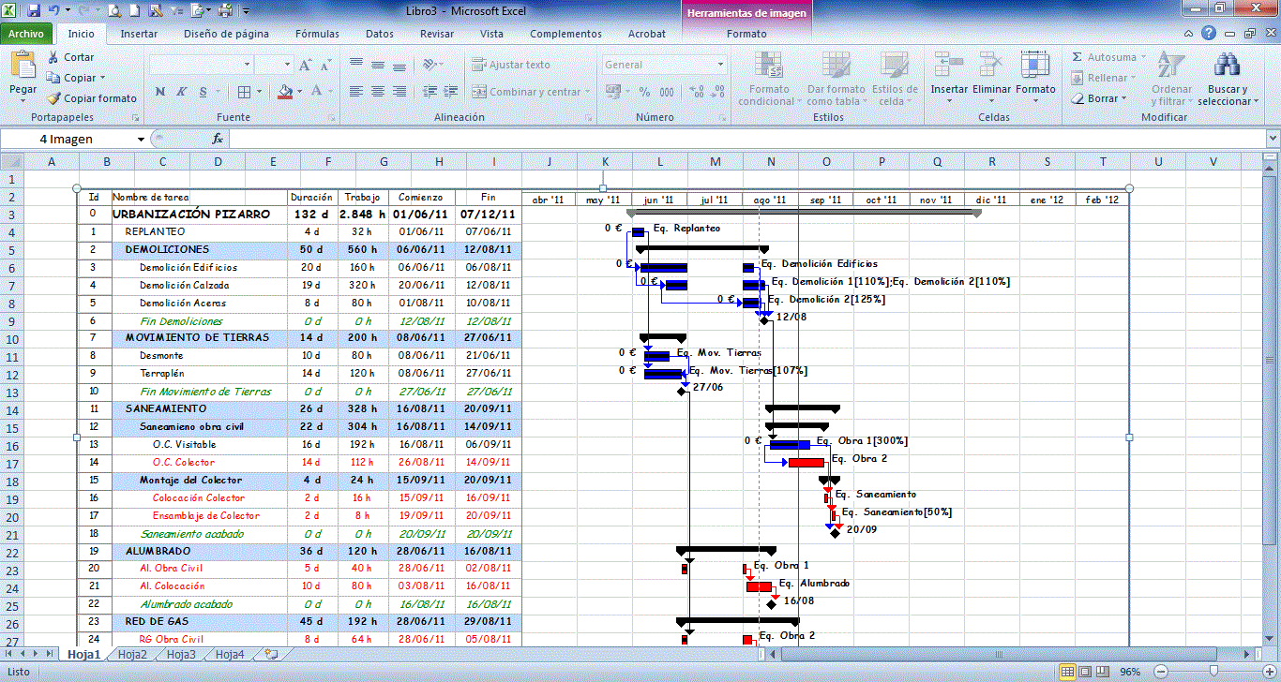Click the borders grid icon
Screen dimensions: 1281x682
coord(244,92)
